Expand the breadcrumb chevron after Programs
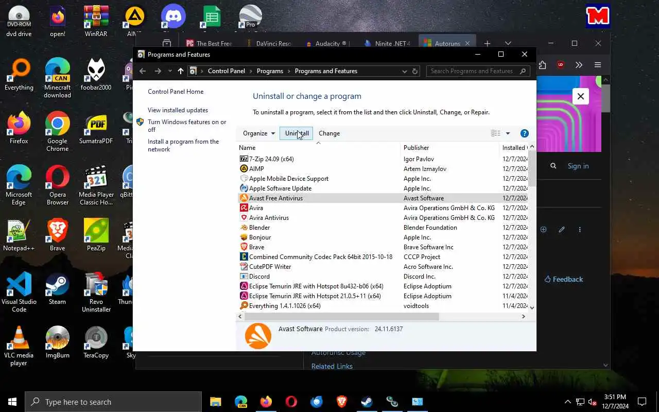The width and height of the screenshot is (659, 412). [x=289, y=71]
